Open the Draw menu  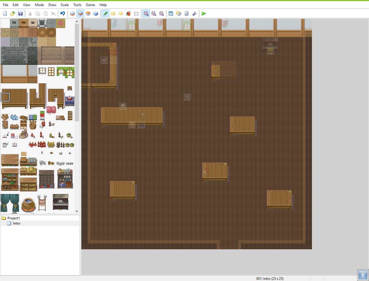52,5
